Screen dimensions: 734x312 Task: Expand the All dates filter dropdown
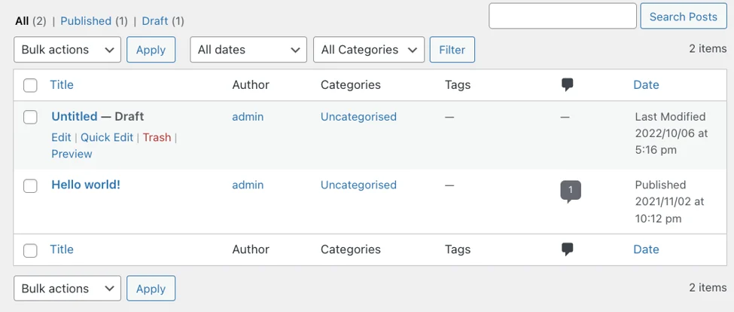point(248,50)
